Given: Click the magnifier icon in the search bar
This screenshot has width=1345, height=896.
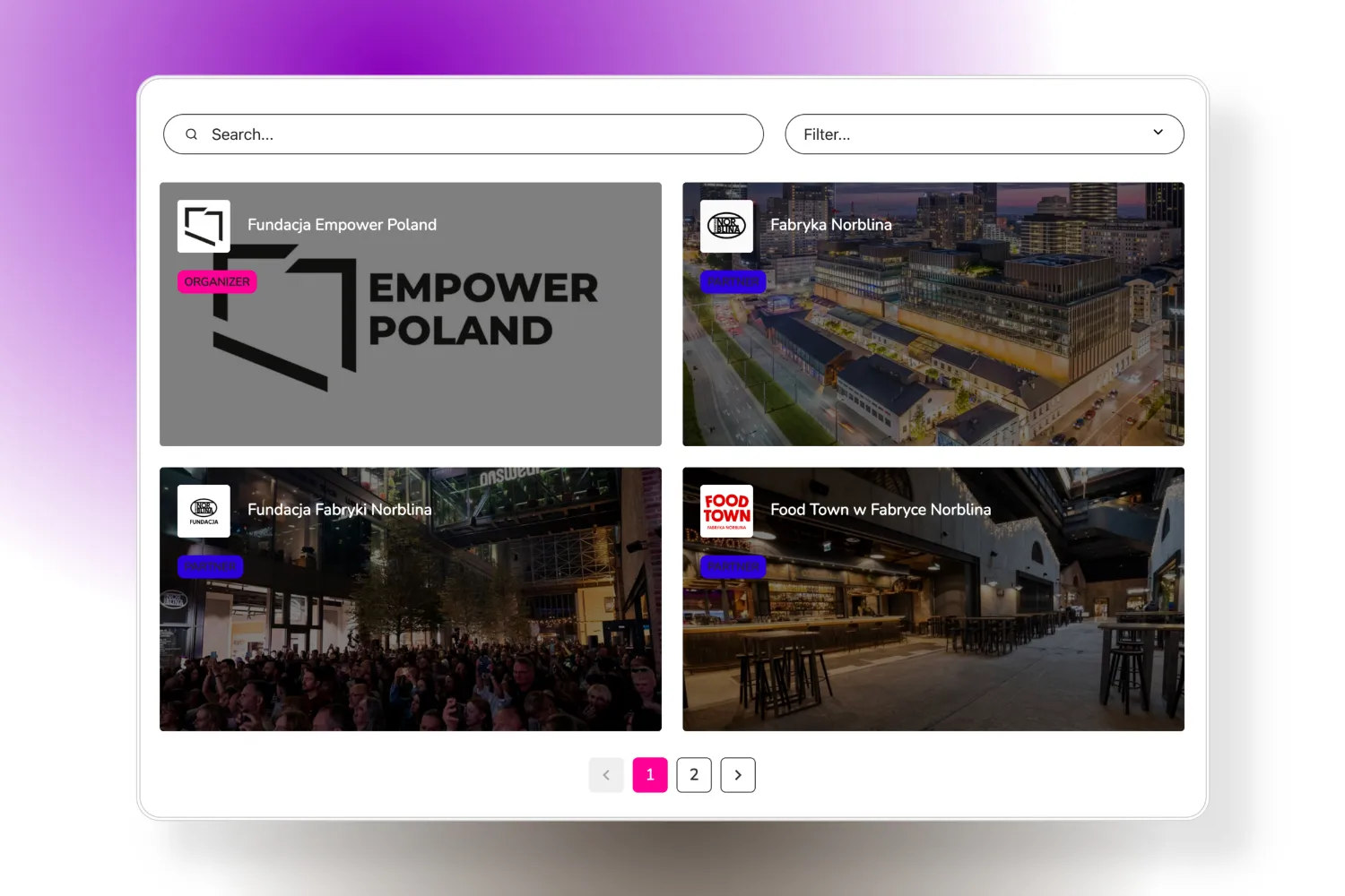Looking at the screenshot, I should tap(191, 134).
